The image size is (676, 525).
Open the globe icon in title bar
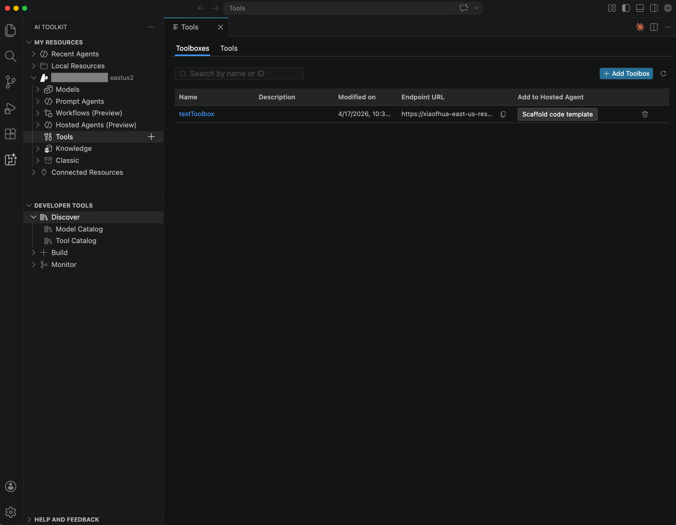[668, 8]
